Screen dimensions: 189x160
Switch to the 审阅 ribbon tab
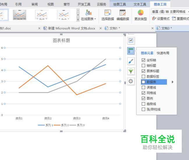click(x=34, y=4)
